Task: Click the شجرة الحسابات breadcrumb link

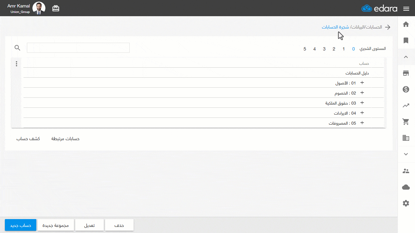Action: 335,27
